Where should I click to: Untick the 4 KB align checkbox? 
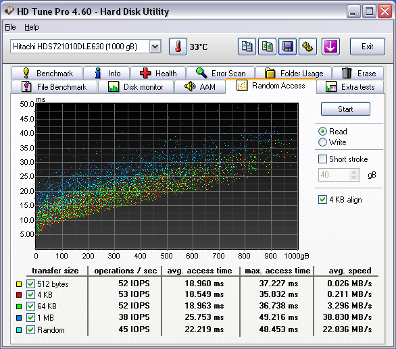(322, 200)
